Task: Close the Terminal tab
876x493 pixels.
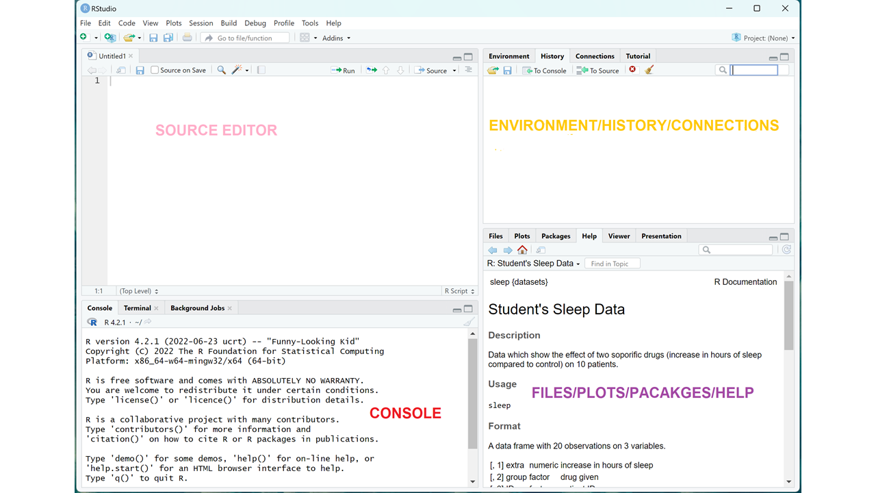Action: pyautogui.click(x=157, y=308)
